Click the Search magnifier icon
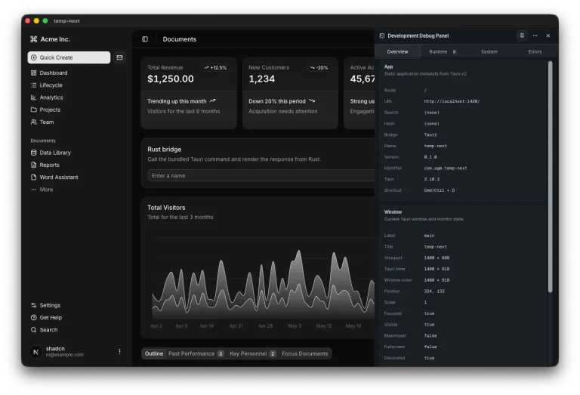 34,329
